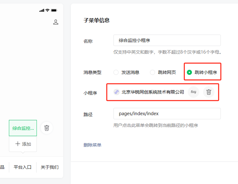Click the signal bars icon in phone preview

point(42,10)
